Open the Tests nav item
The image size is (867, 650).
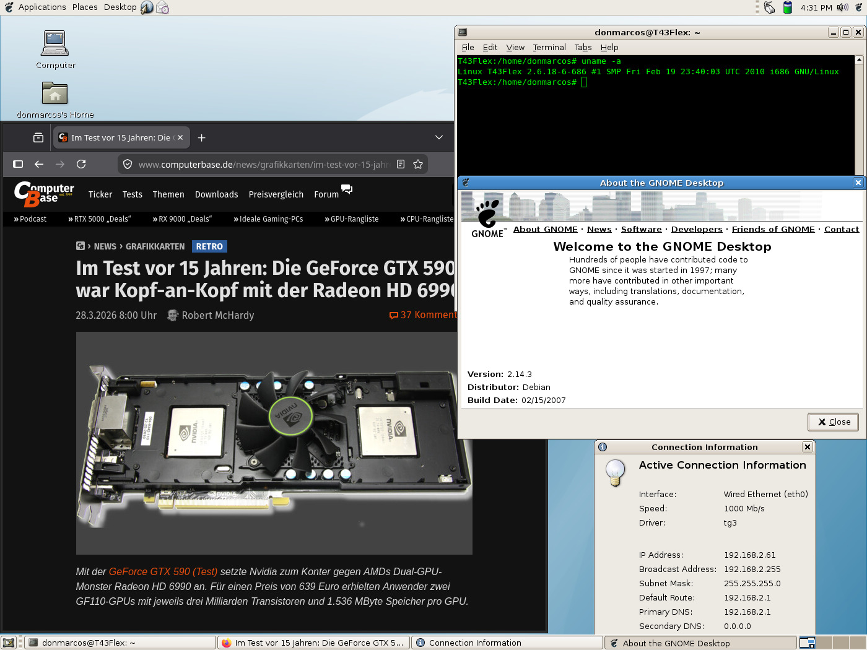pyautogui.click(x=133, y=194)
